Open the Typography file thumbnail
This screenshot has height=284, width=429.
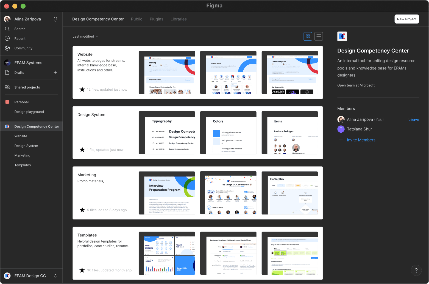tap(167, 133)
